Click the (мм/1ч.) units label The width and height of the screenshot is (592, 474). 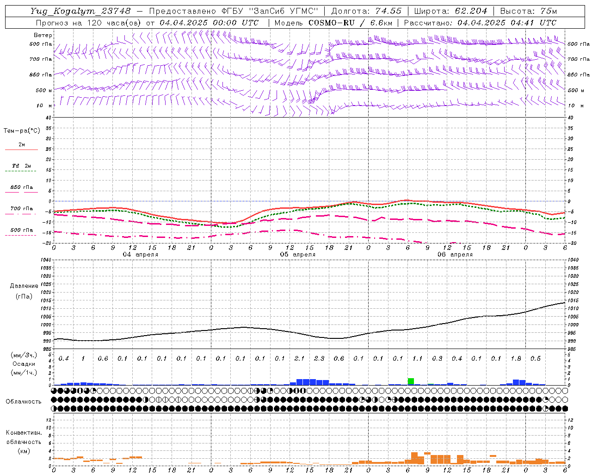tap(24, 373)
